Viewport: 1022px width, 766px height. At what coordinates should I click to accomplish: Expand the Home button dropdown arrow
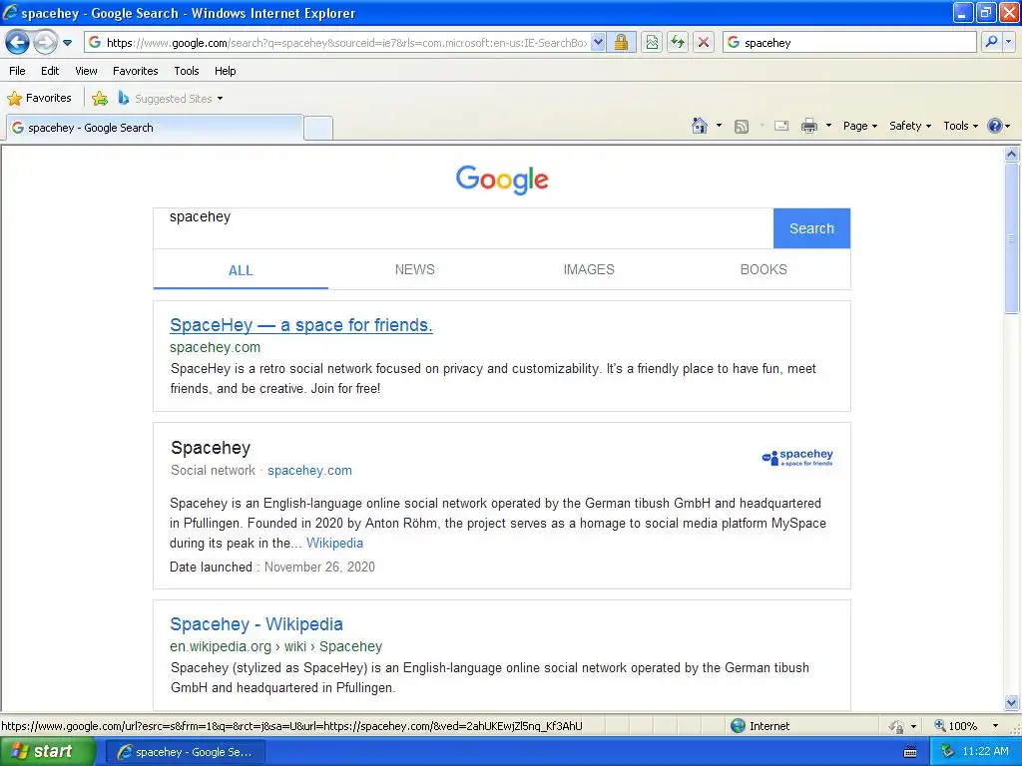coord(719,126)
